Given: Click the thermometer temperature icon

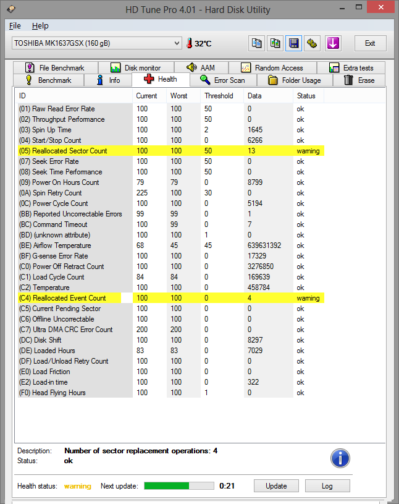Looking at the screenshot, I should (190, 43).
